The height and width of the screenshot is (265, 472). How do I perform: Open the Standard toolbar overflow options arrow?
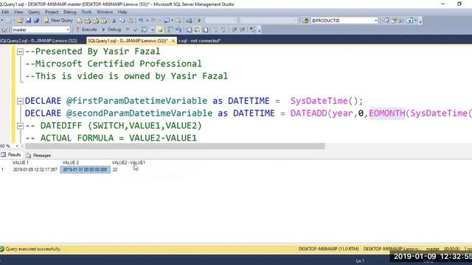(420, 21)
